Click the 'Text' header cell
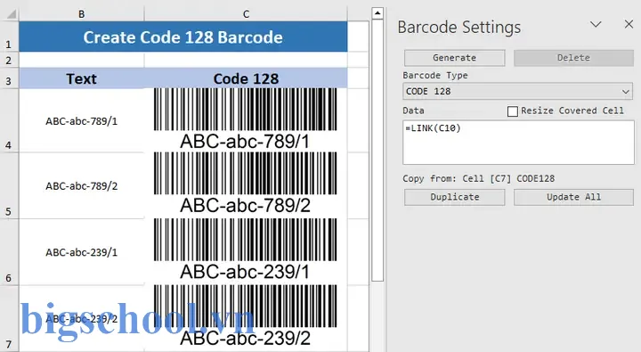This screenshot has height=352, width=641. click(81, 78)
